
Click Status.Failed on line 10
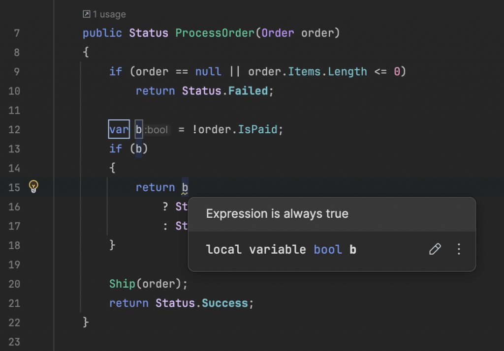click(224, 91)
